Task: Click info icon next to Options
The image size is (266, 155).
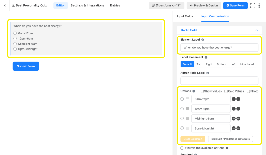Action: (194, 91)
